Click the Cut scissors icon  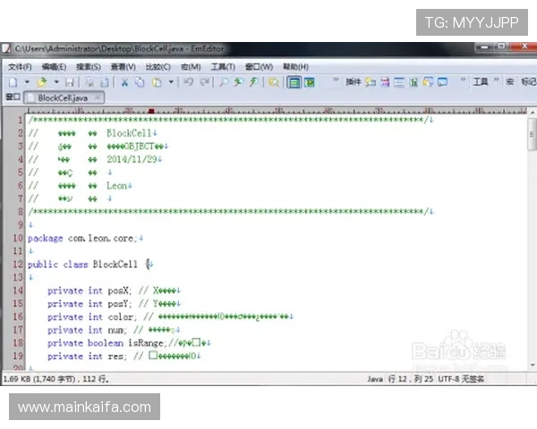(x=125, y=81)
